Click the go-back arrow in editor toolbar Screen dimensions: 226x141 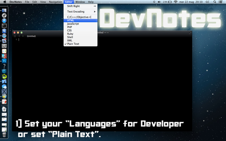click(19, 36)
